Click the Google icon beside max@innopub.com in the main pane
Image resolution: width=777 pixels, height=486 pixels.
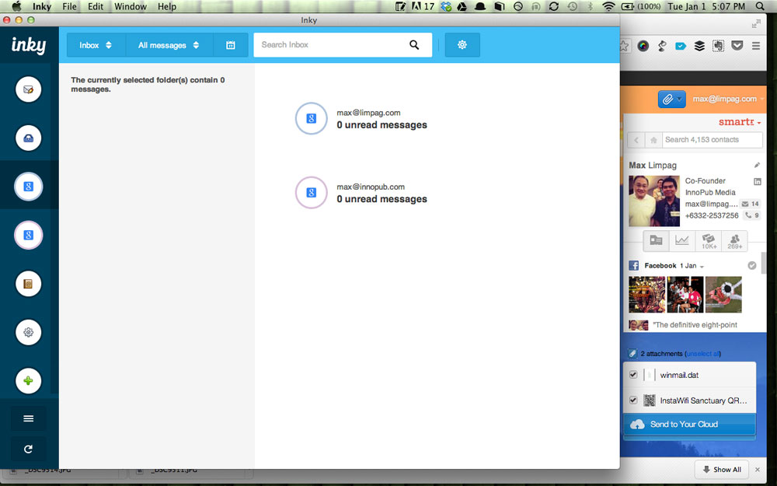312,192
